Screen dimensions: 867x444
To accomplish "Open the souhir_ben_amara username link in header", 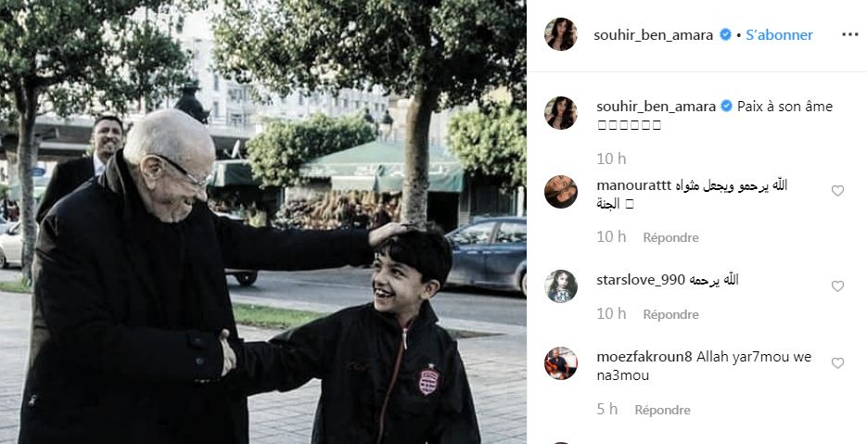I will tap(654, 35).
